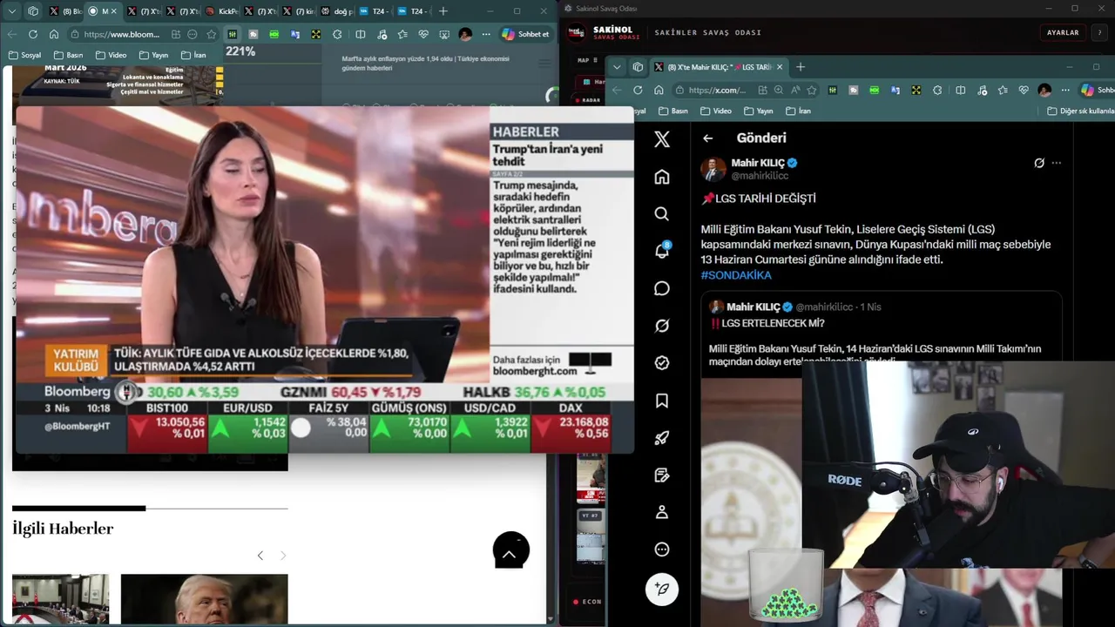Open the Grok icon in X sidebar
This screenshot has height=627, width=1115.
662,326
